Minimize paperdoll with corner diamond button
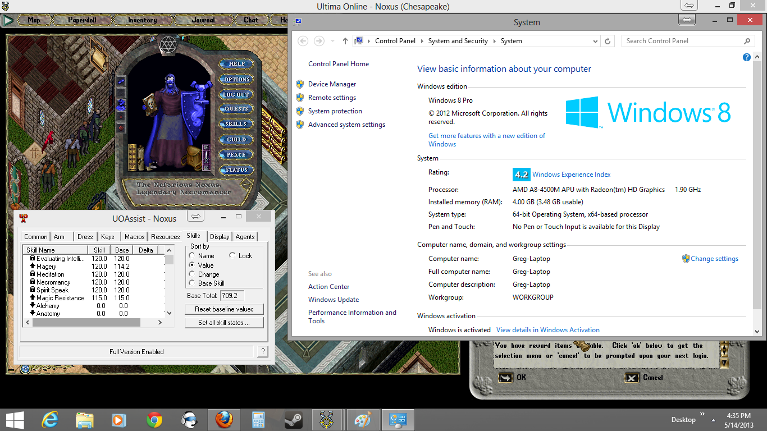767x431 pixels. pyautogui.click(x=246, y=184)
